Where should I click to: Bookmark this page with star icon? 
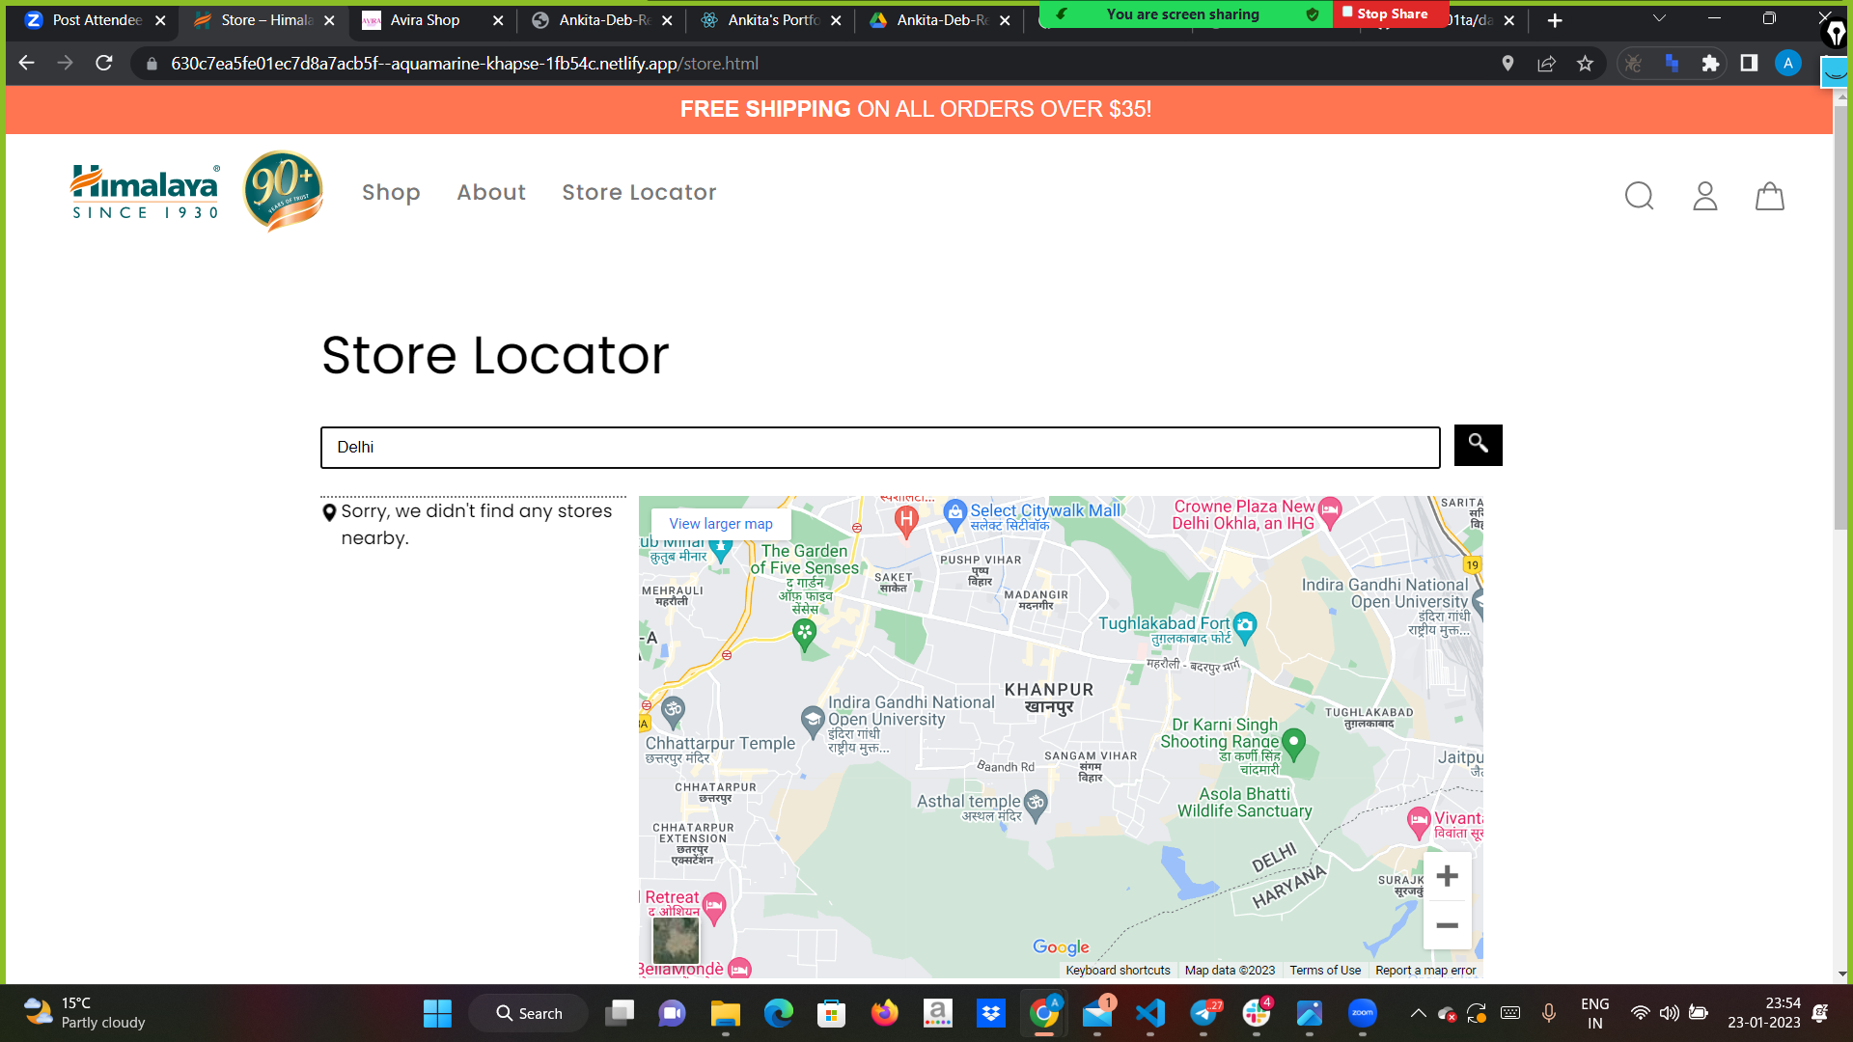point(1585,64)
